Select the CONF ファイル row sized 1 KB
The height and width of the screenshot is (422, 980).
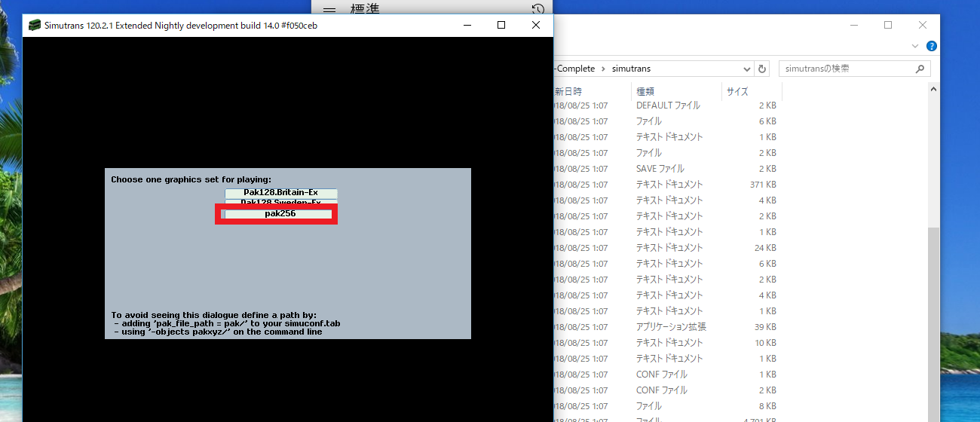[668, 375]
